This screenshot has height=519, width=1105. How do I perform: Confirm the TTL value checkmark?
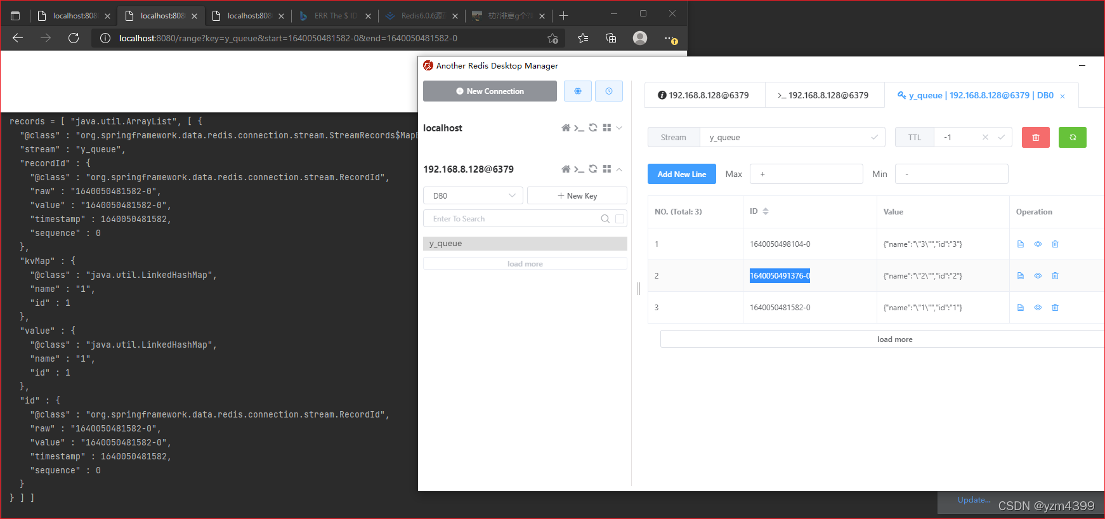(1002, 137)
